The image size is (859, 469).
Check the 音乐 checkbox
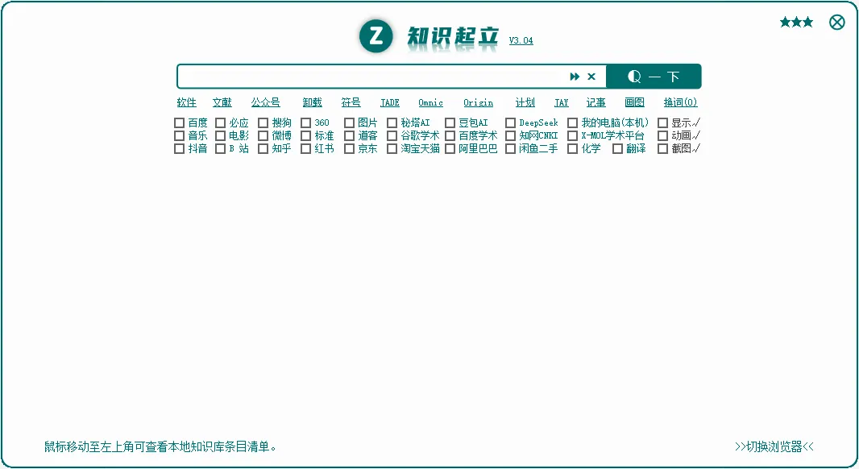179,135
